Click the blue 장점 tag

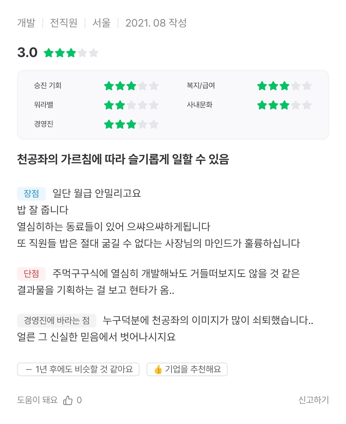tap(31, 194)
